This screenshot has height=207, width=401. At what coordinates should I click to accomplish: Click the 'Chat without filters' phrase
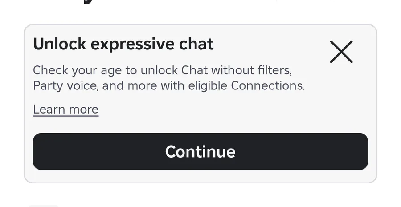point(236,70)
